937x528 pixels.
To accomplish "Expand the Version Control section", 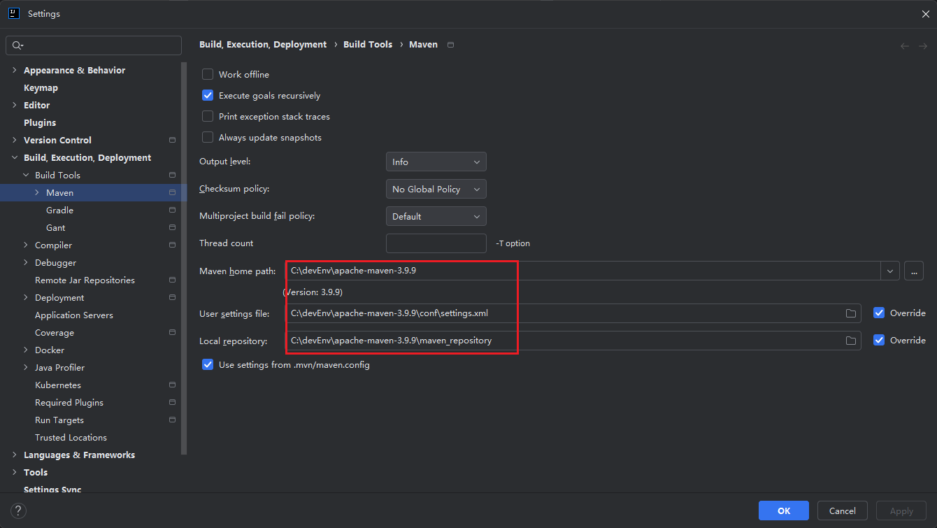I will click(15, 141).
